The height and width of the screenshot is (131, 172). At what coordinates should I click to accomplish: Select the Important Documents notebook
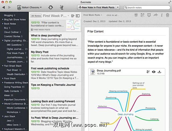16,99
